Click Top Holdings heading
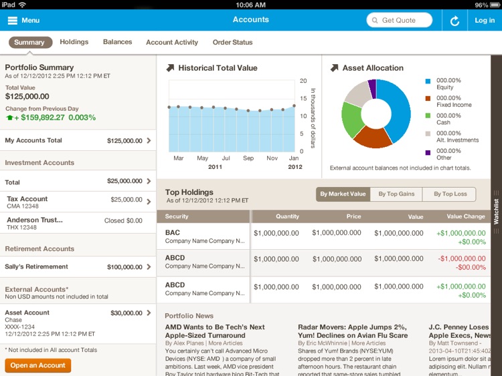Image resolution: width=502 pixels, height=376 pixels. click(x=189, y=192)
